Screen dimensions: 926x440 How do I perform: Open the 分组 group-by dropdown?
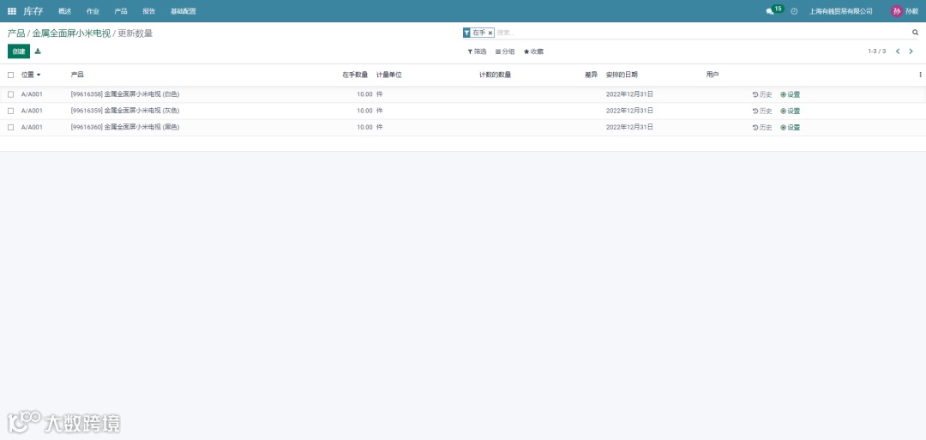click(x=505, y=52)
